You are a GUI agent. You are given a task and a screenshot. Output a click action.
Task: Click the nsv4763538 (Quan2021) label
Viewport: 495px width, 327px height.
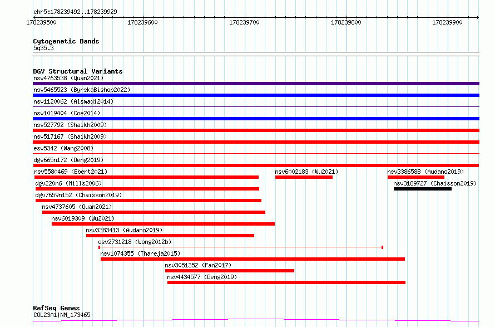click(x=68, y=78)
